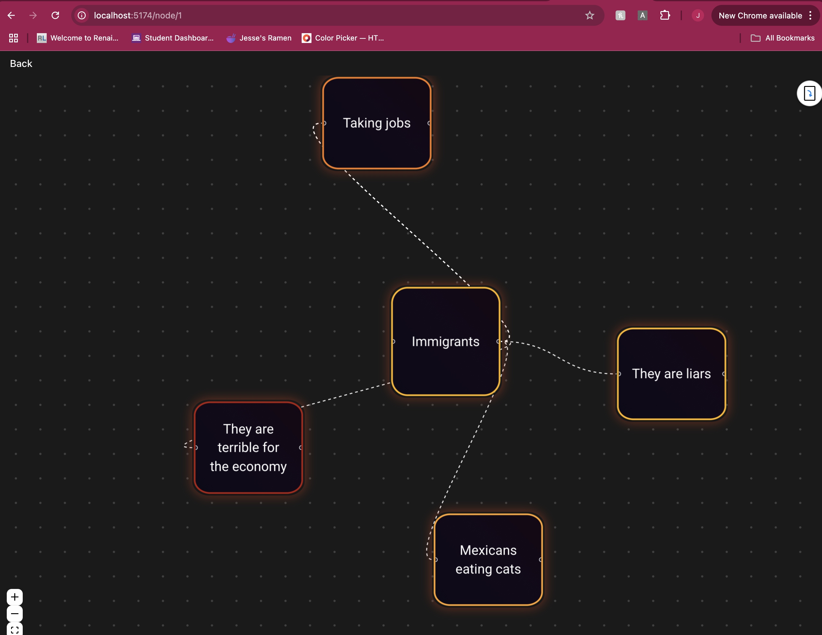Select the Mexicans eating cats node
The image size is (822, 635).
coord(488,559)
